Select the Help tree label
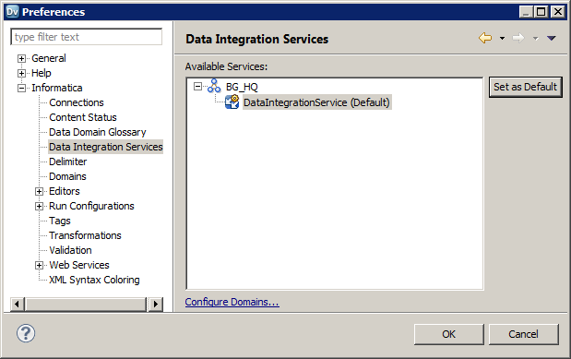571x359 pixels. [x=42, y=73]
